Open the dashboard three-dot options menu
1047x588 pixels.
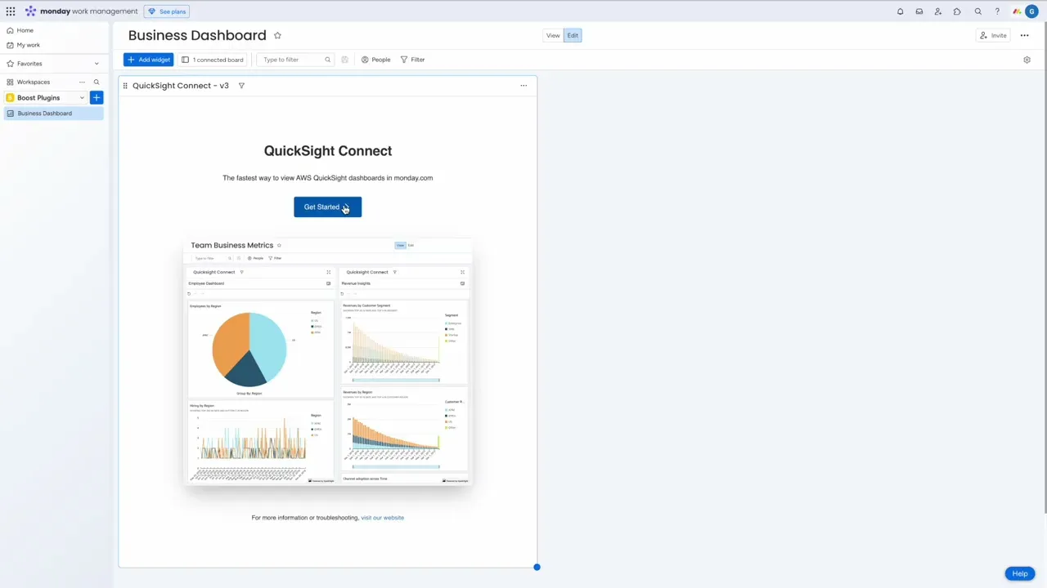click(1024, 35)
